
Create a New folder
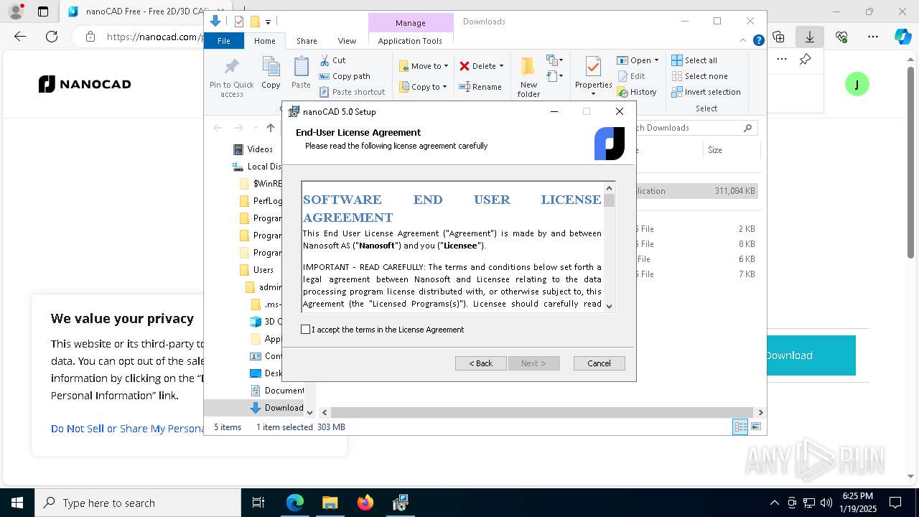[528, 78]
